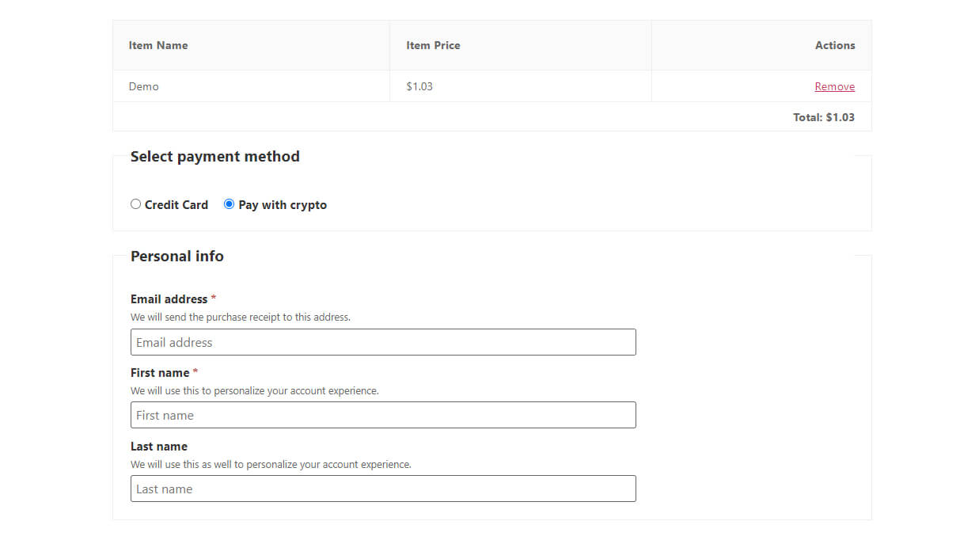Click the "Select payment method" heading
This screenshot has width=979, height=540.
(214, 156)
